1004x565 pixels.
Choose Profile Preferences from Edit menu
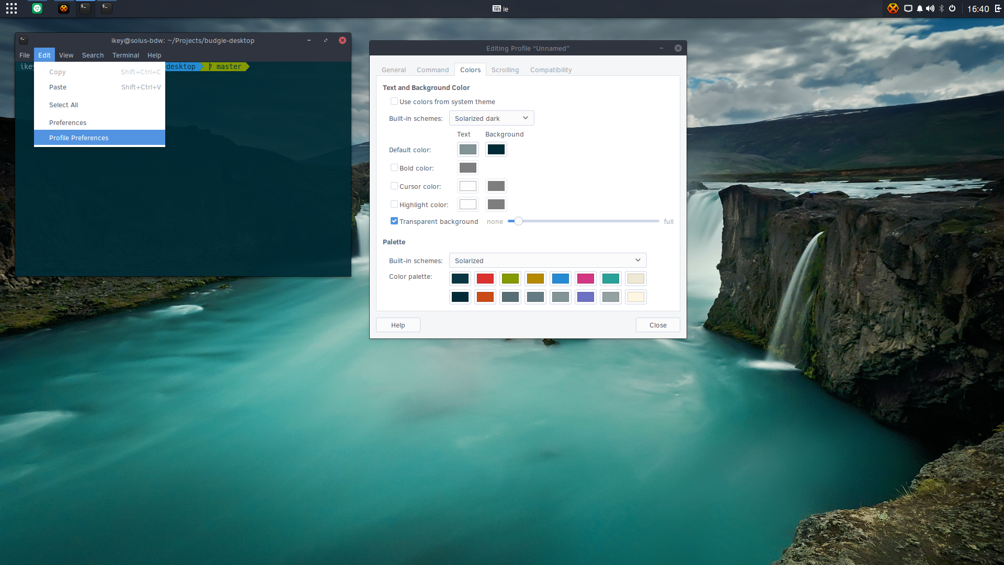[99, 138]
